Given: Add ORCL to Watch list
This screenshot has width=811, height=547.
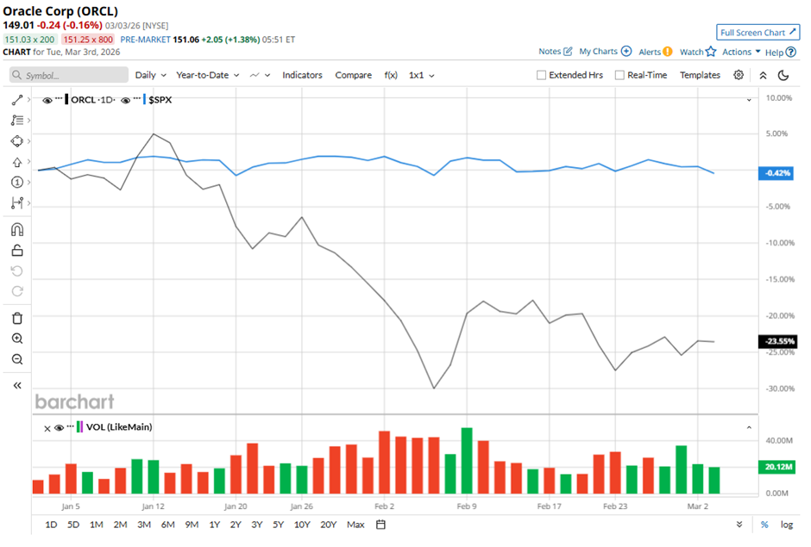Looking at the screenshot, I should tap(698, 52).
